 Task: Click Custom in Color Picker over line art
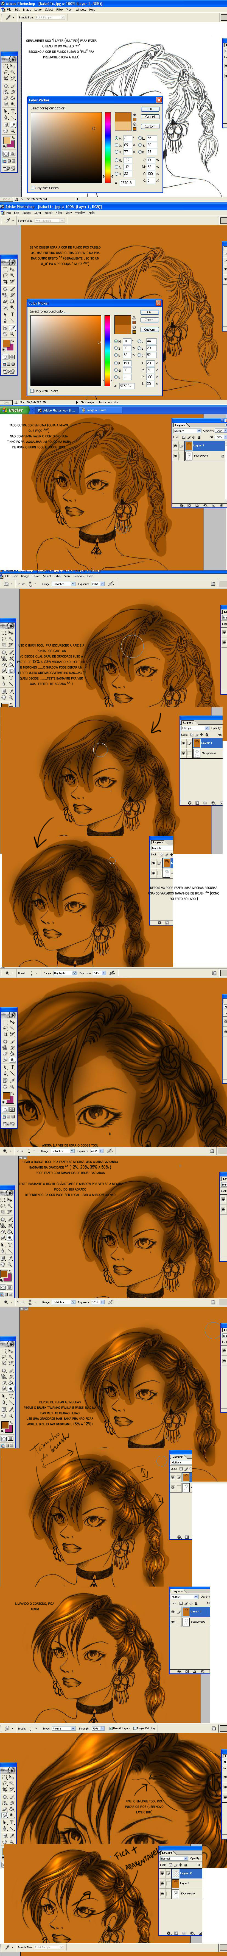tap(150, 126)
